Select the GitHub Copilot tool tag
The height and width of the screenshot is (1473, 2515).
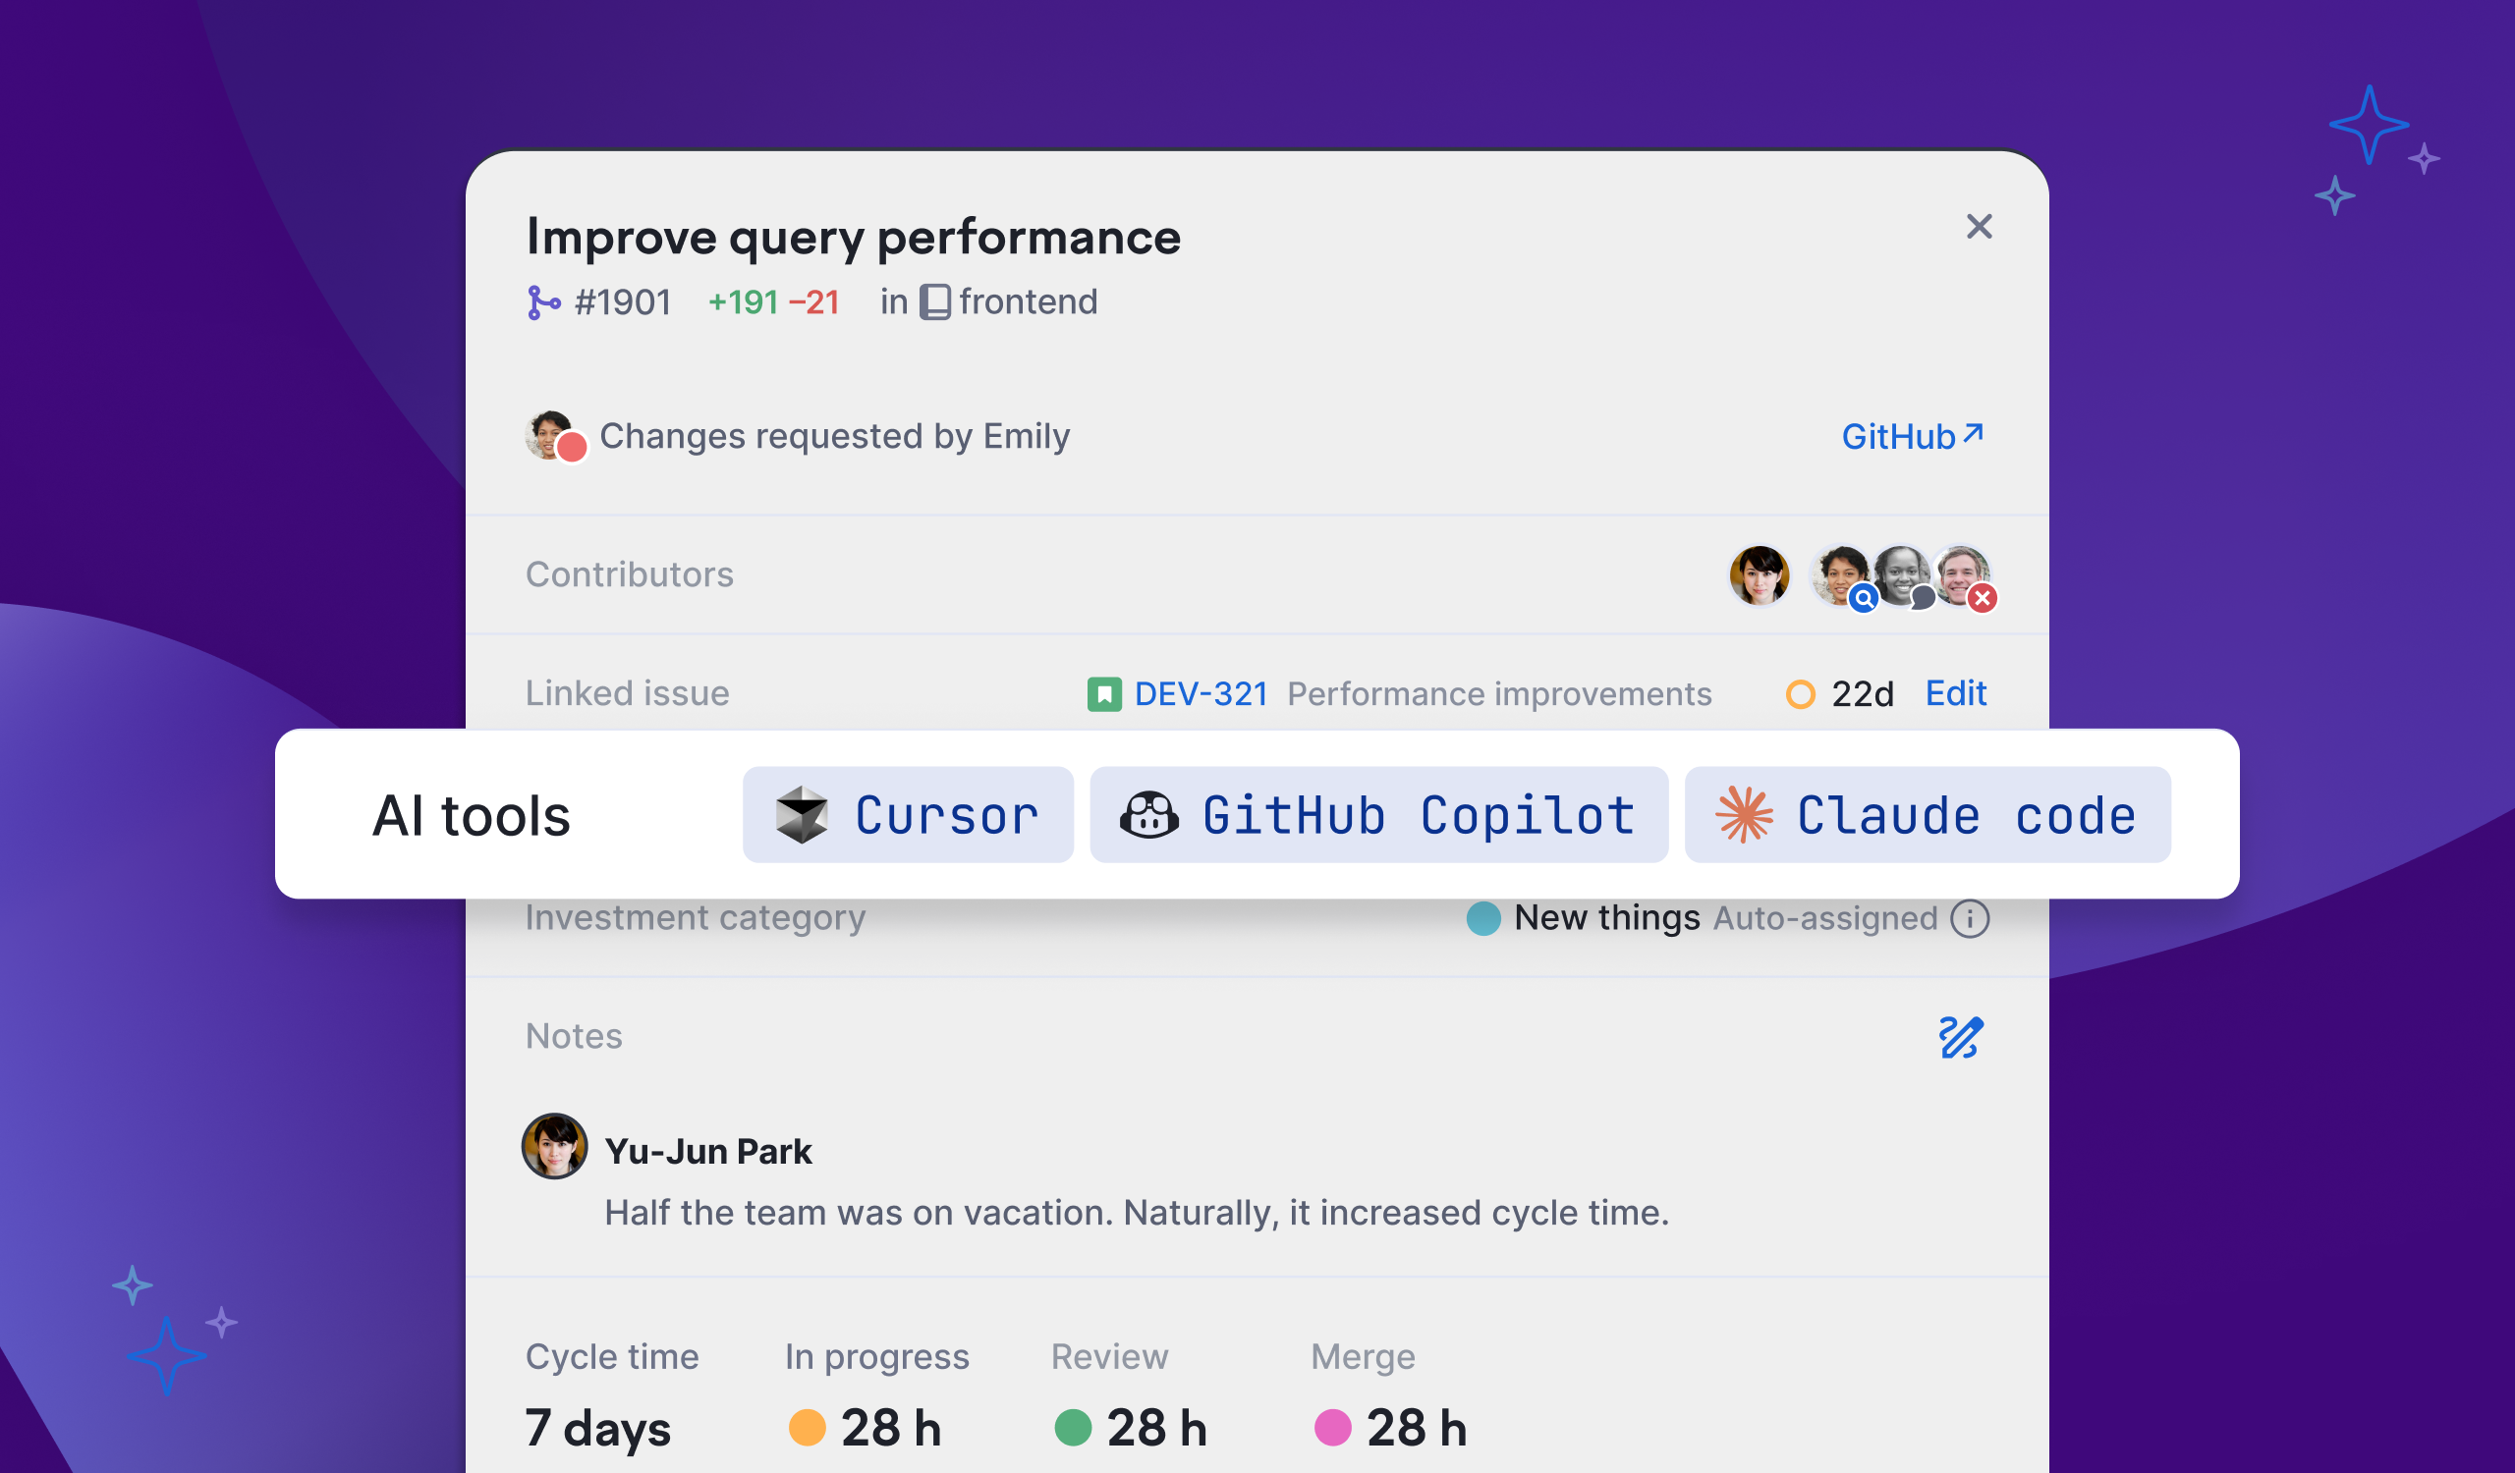pos(1378,815)
